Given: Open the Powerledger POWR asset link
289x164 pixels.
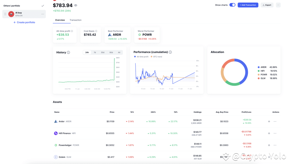Looking at the screenshot, I should [69, 145].
